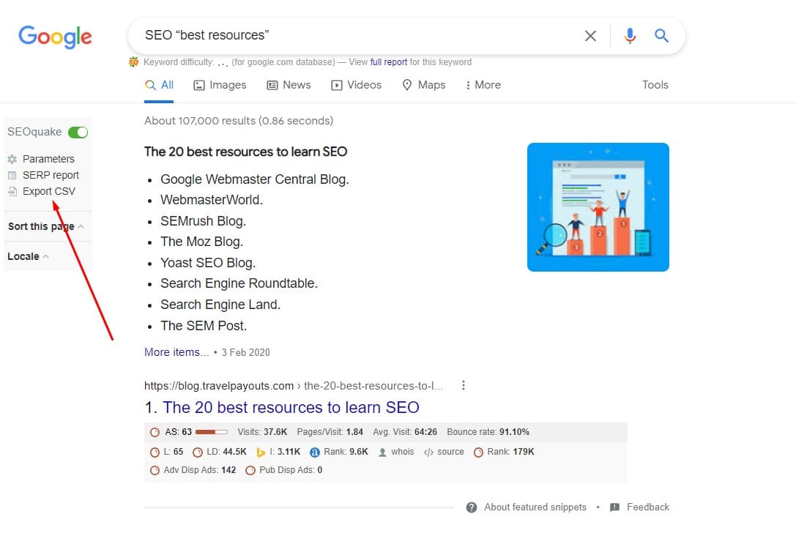
Task: Click the More items... link
Action: 176,352
